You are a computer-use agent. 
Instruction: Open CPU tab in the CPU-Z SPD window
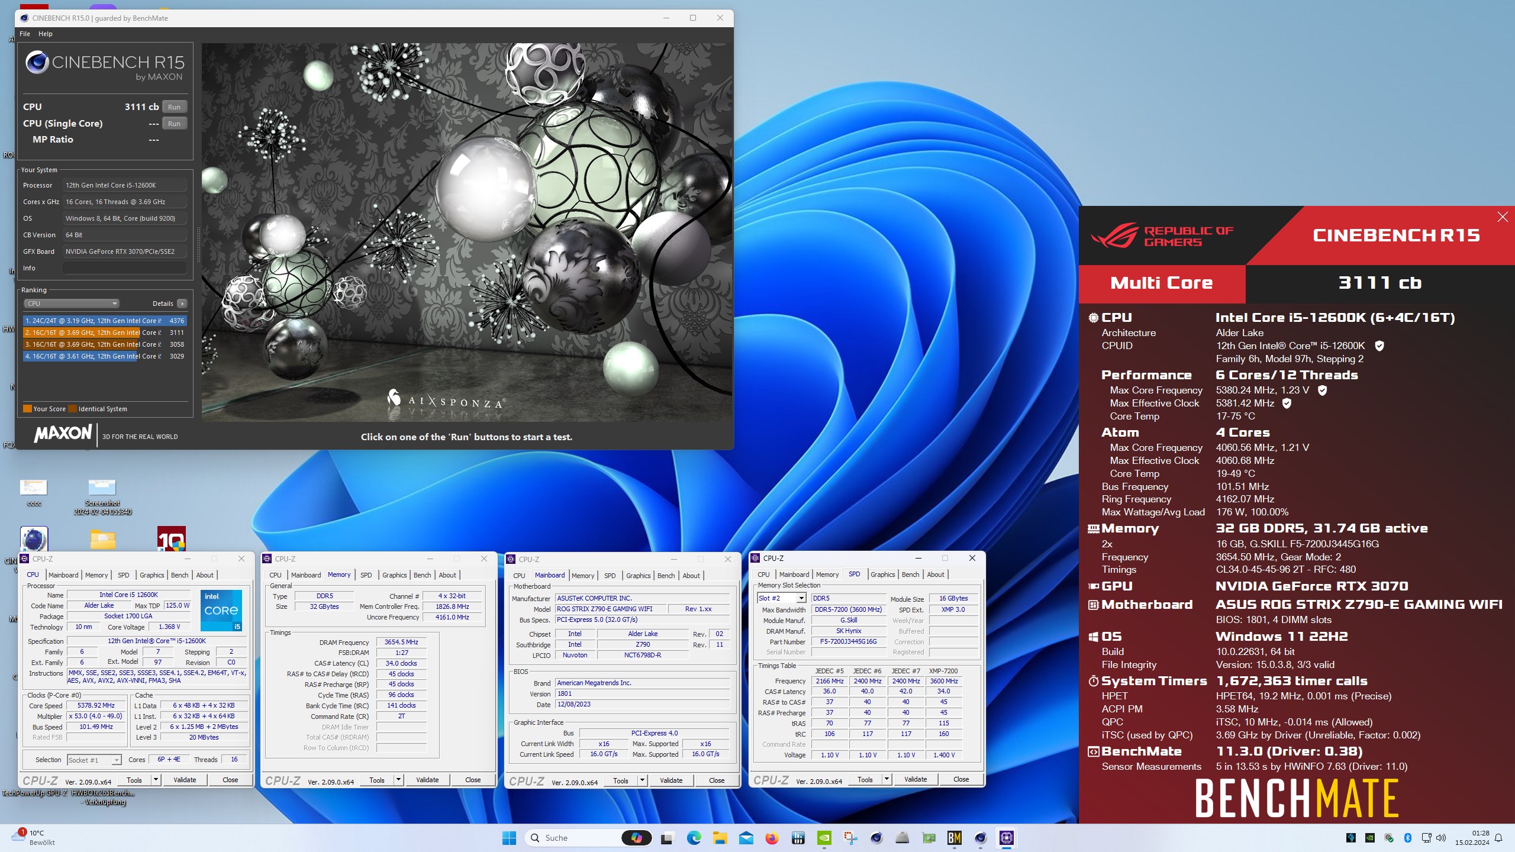point(763,575)
